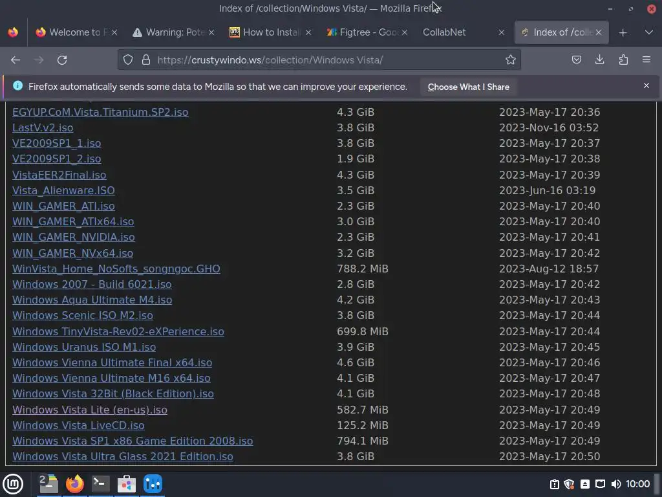Expand the list all tabs chevron
Image resolution: width=662 pixels, height=497 pixels.
click(x=649, y=32)
